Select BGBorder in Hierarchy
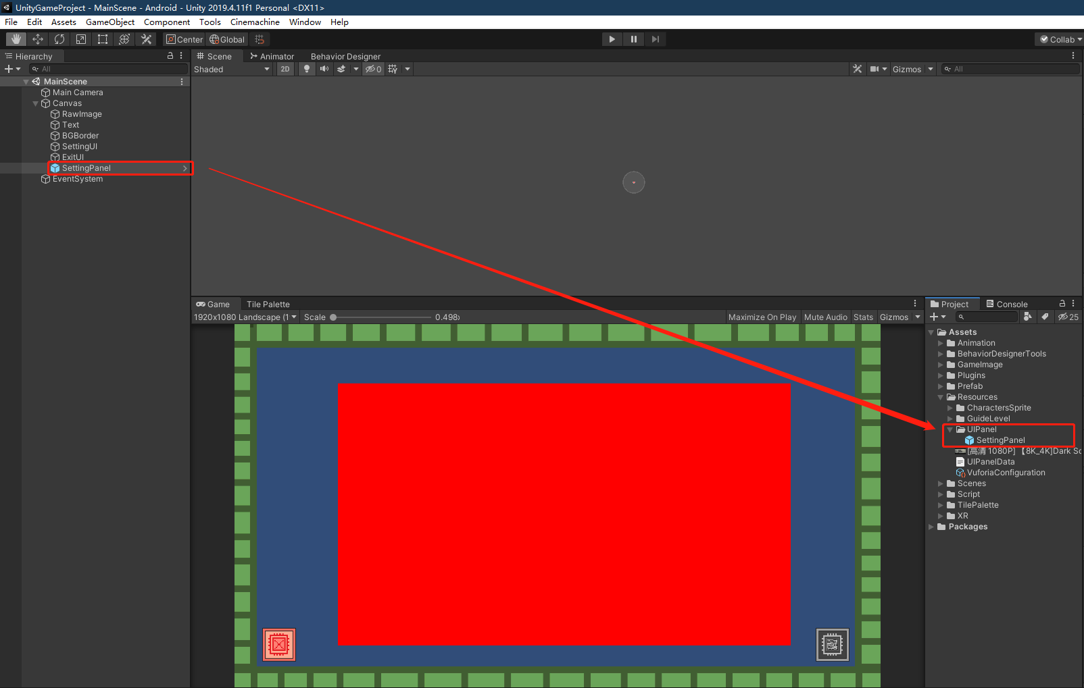The width and height of the screenshot is (1084, 688). tap(80, 136)
